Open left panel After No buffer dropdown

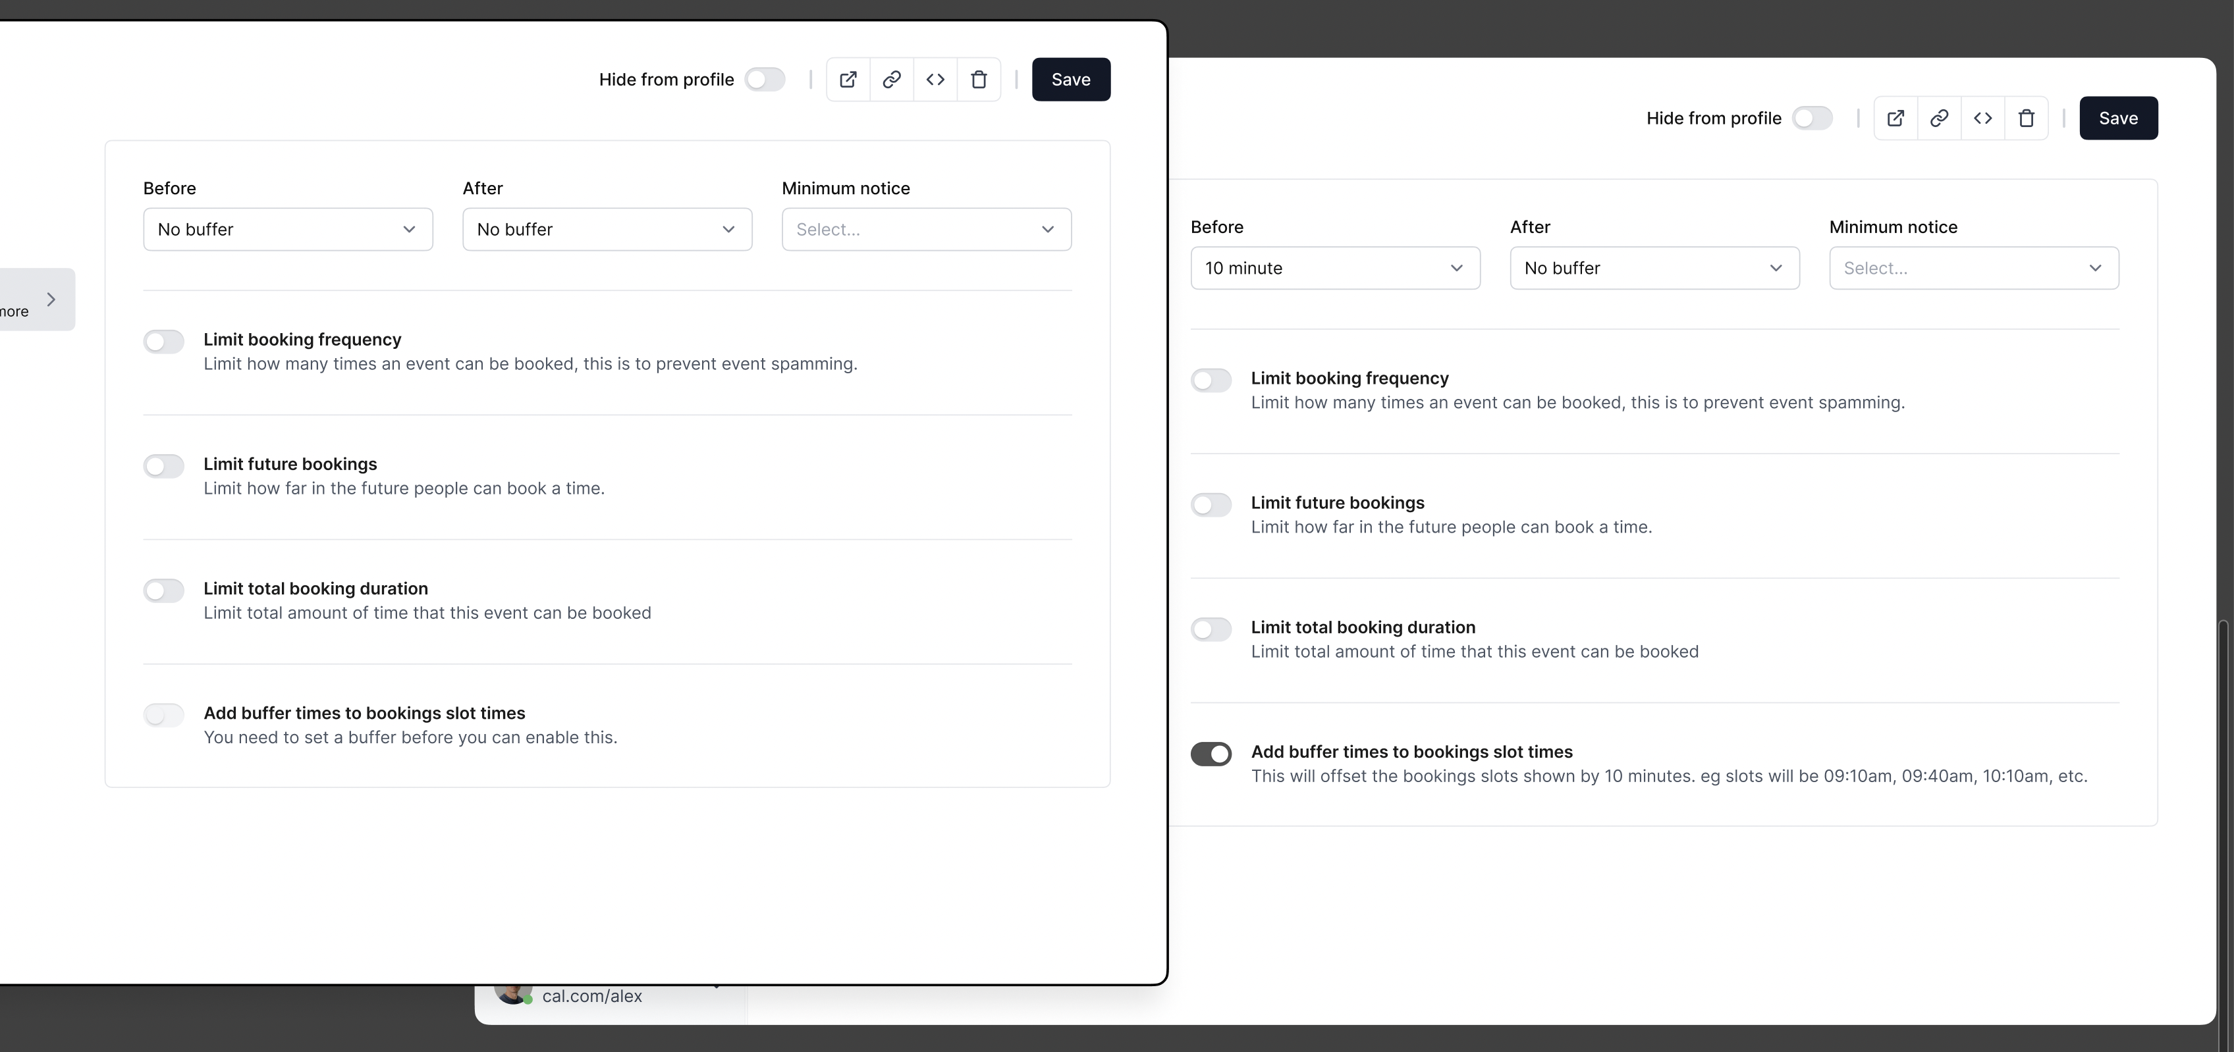pos(606,230)
